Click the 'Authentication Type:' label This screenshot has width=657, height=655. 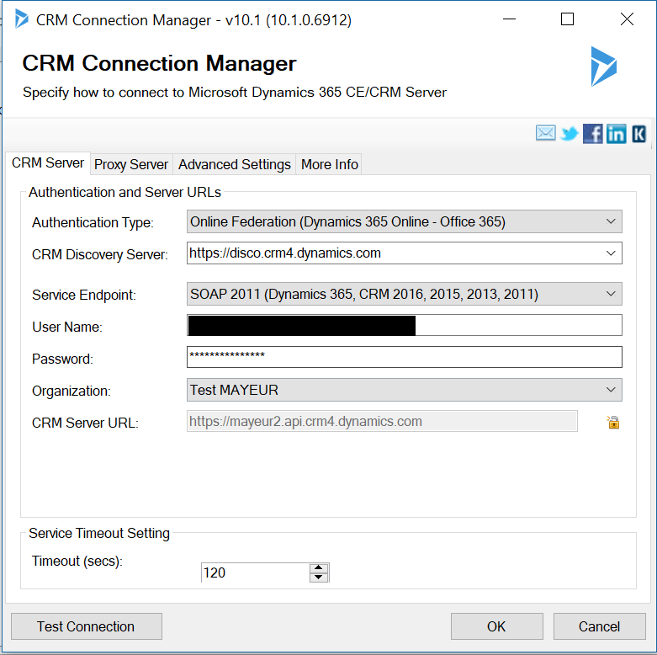[93, 222]
